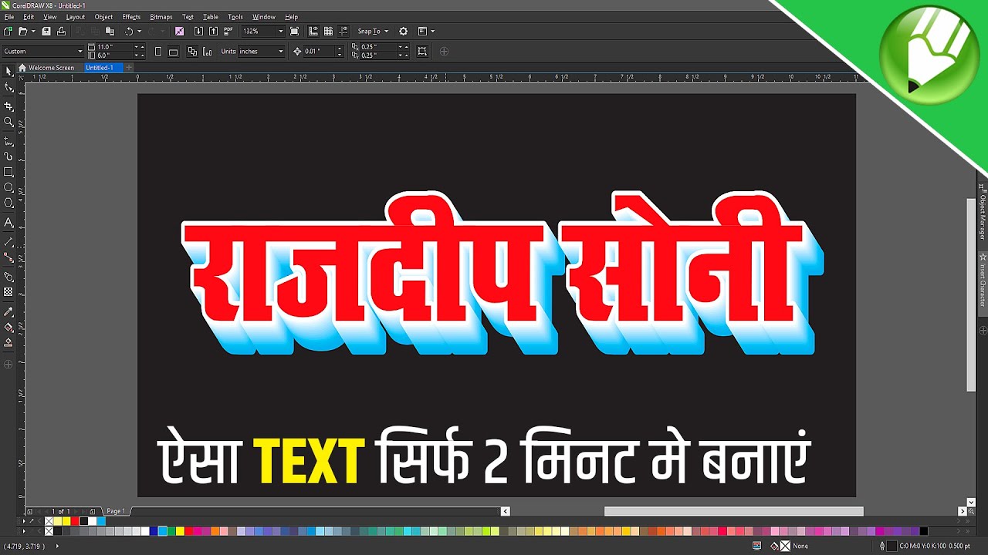Toggle guidelines display in standard toolbar
The image size is (988, 555).
(x=343, y=32)
